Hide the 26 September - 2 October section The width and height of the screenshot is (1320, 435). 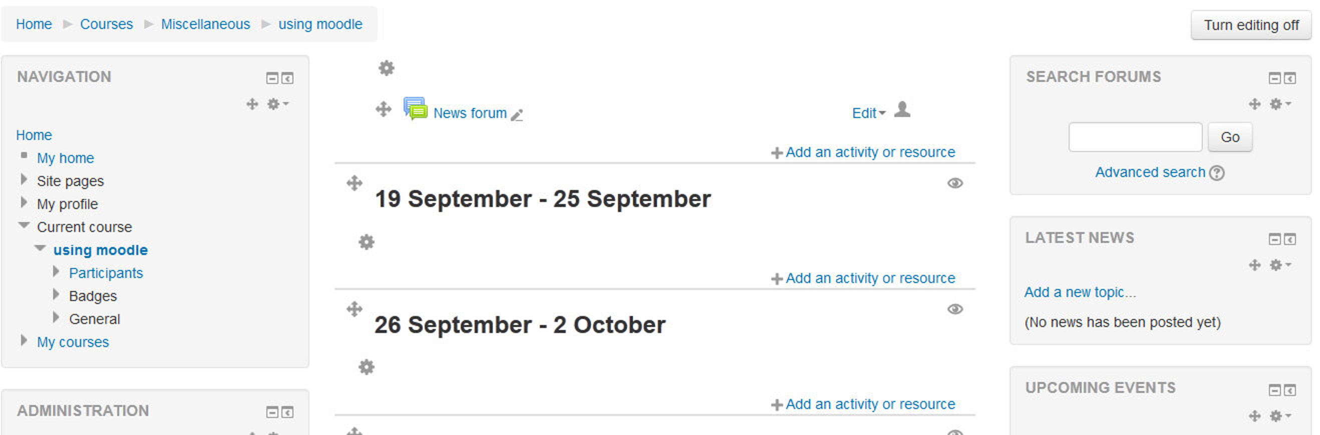click(954, 308)
